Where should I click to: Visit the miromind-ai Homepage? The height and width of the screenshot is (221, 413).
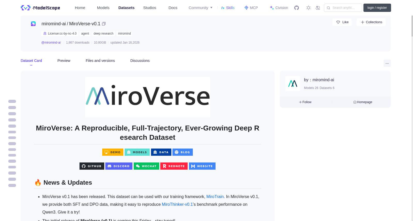click(x=363, y=102)
